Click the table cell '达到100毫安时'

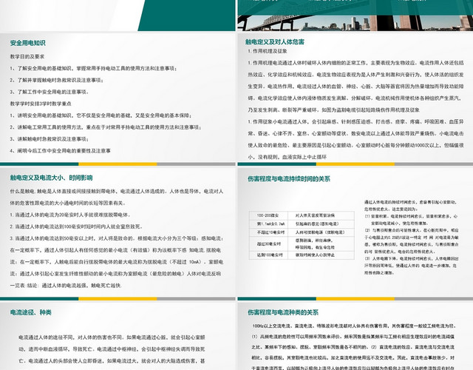(268, 255)
